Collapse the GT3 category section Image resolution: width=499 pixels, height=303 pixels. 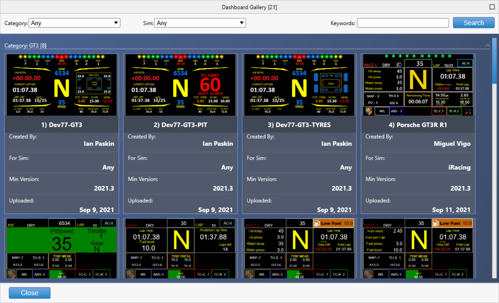(x=487, y=46)
